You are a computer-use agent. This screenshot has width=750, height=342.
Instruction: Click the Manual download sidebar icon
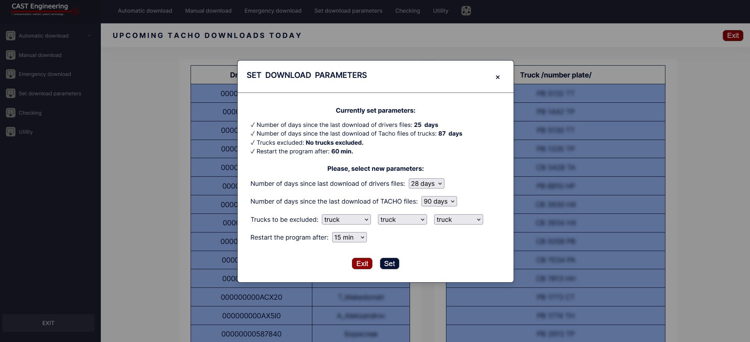tap(11, 55)
